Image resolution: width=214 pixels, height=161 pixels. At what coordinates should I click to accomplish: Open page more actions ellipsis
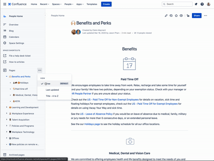(205, 16)
